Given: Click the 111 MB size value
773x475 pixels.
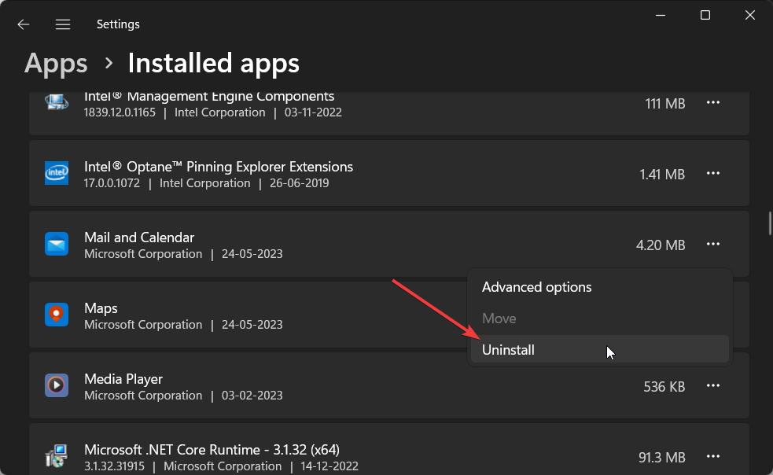Looking at the screenshot, I should pos(664,104).
